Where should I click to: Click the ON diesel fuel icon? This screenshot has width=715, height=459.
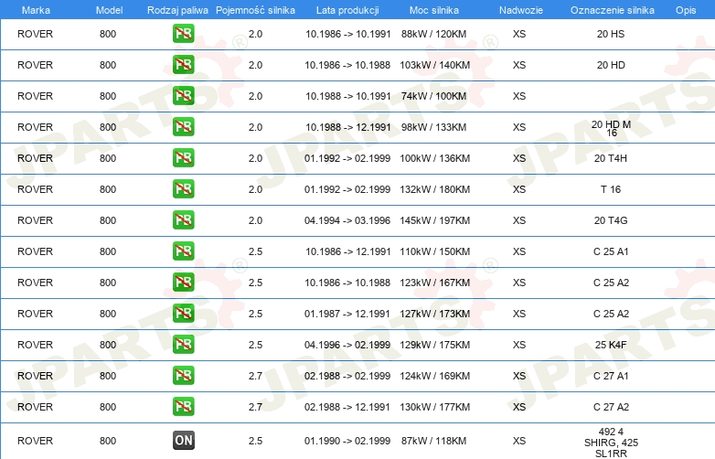(183, 441)
